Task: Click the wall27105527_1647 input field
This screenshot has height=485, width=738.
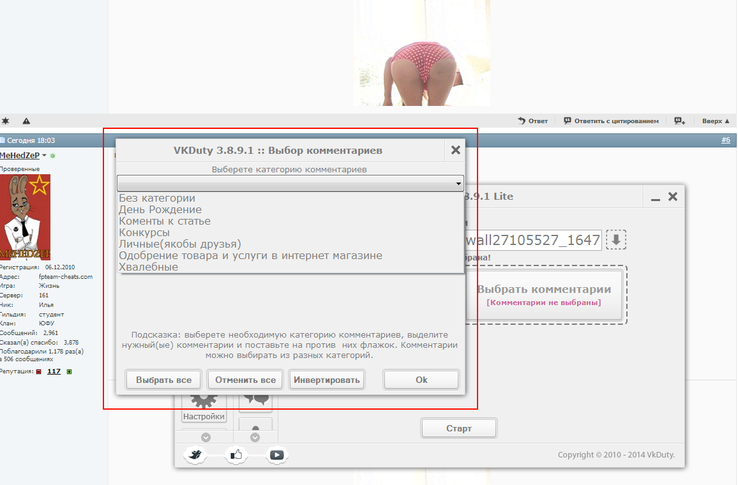Action: point(532,241)
